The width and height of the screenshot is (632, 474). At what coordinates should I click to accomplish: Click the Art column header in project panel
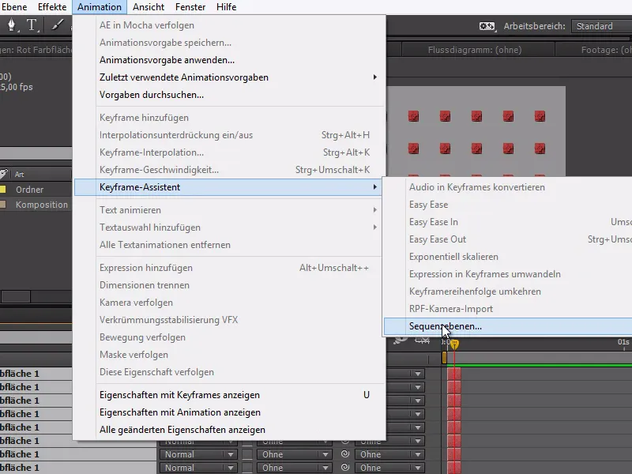click(x=19, y=174)
